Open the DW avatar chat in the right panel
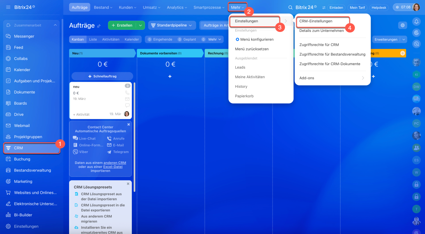Image resolution: width=425 pixels, height=234 pixels. point(416,87)
